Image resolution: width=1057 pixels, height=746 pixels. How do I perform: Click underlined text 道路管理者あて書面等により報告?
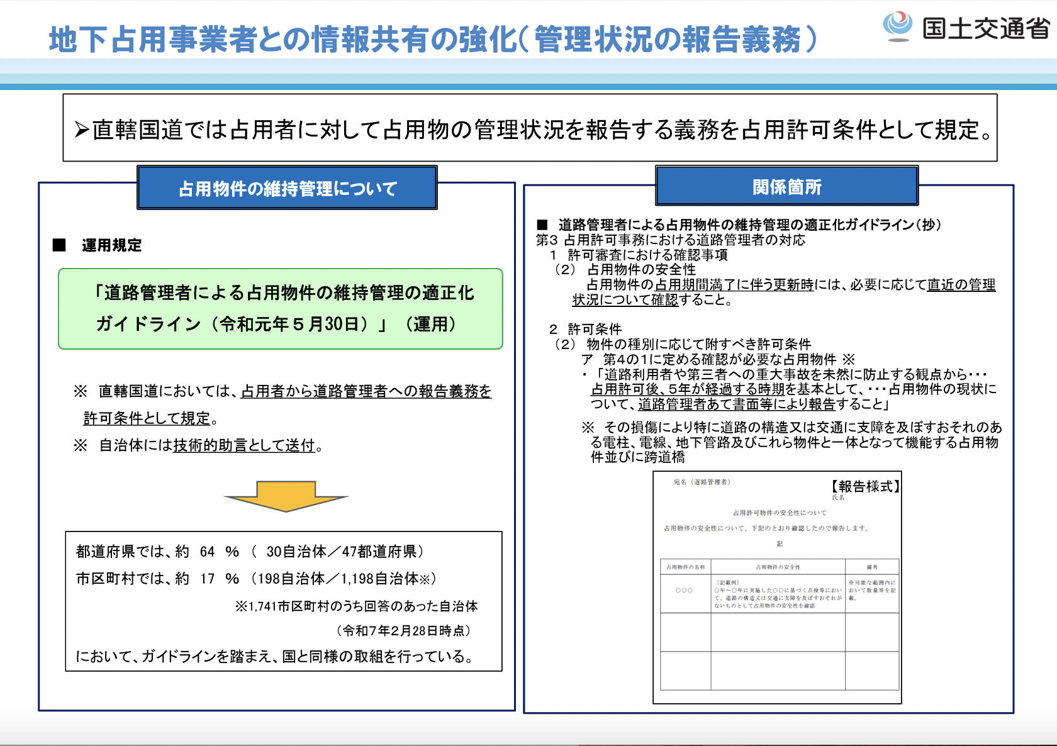[737, 404]
